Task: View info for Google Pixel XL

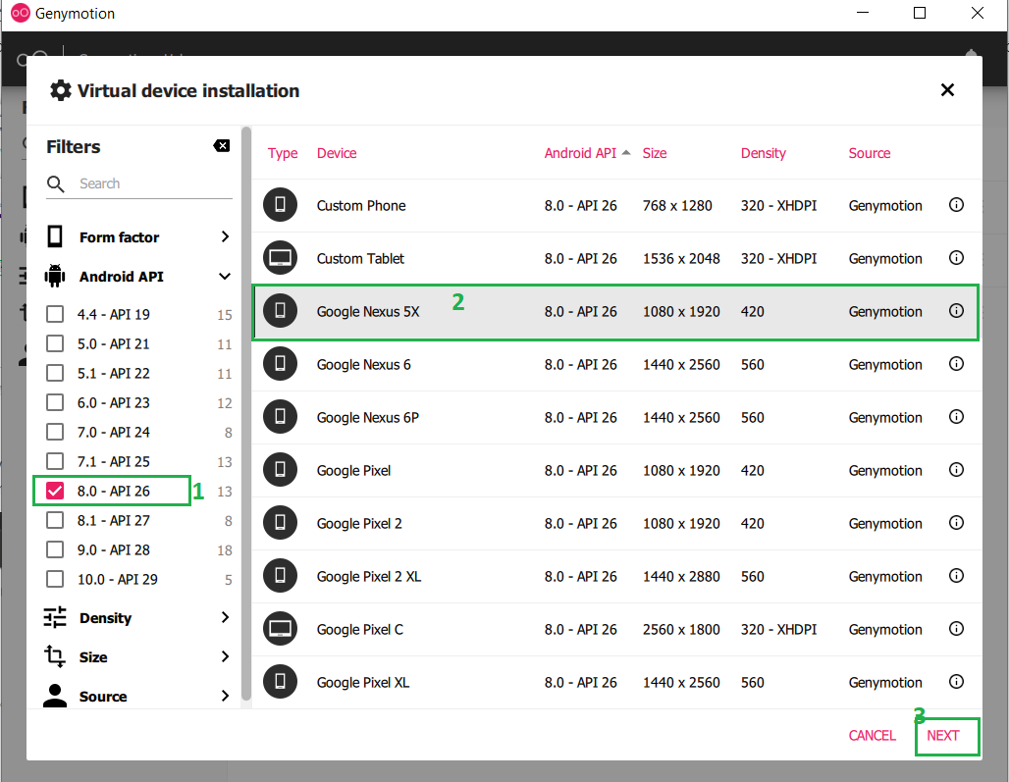Action: pyautogui.click(x=956, y=681)
